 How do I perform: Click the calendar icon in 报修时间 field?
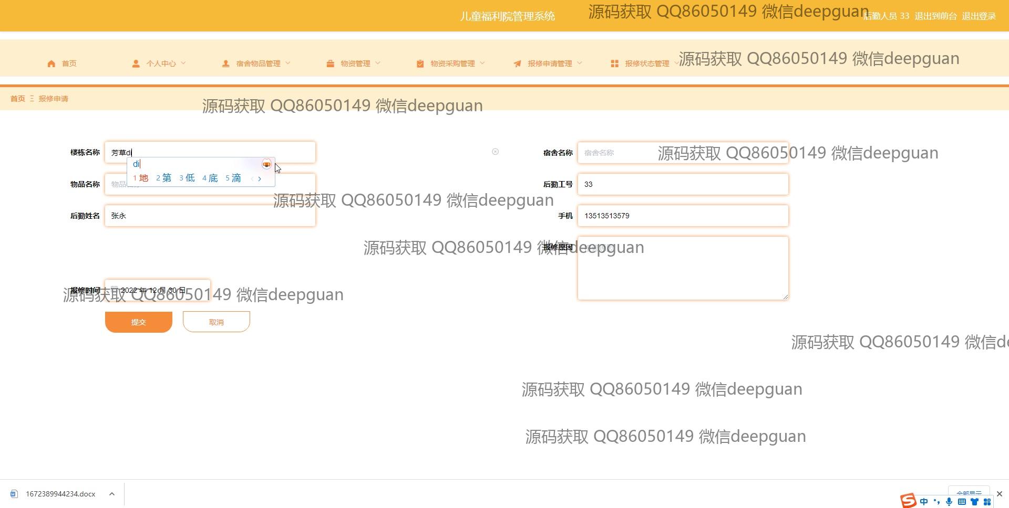point(114,290)
